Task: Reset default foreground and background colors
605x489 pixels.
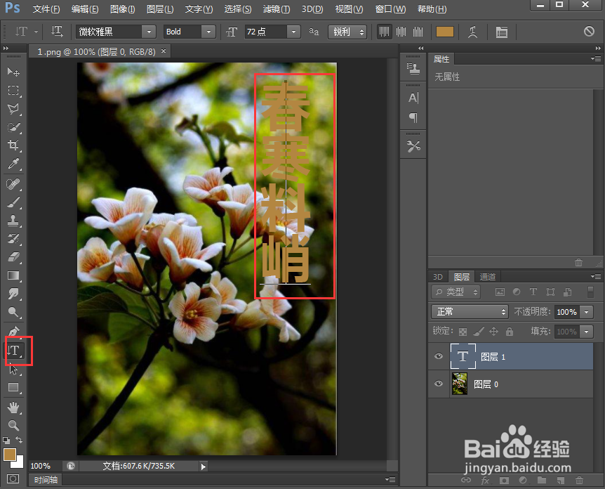Action: [6, 440]
